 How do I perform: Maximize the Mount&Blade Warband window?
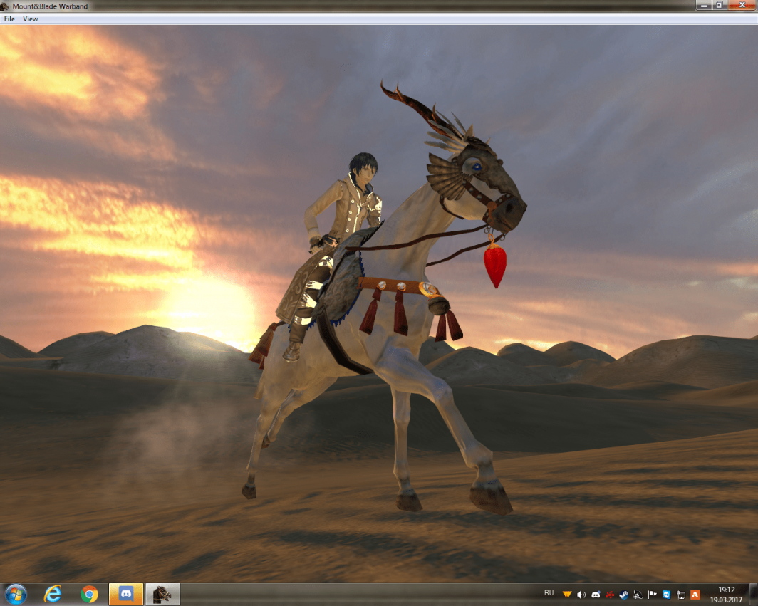[x=720, y=6]
